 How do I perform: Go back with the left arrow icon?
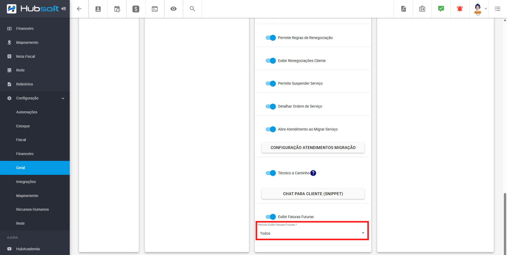[79, 9]
